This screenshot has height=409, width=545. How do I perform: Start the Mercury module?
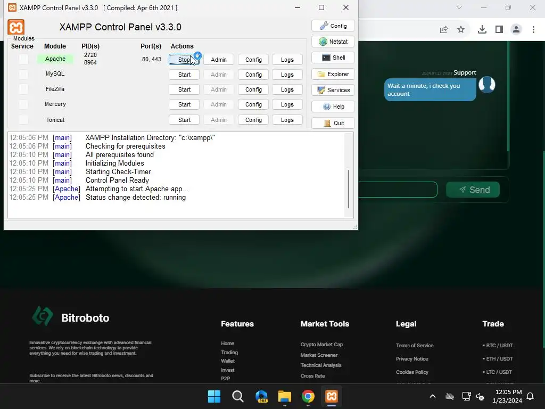[x=184, y=104]
